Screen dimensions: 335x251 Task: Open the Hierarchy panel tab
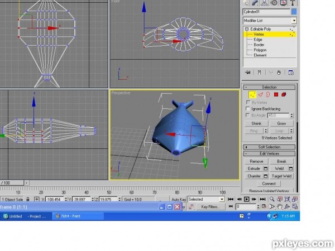[x=265, y=3]
